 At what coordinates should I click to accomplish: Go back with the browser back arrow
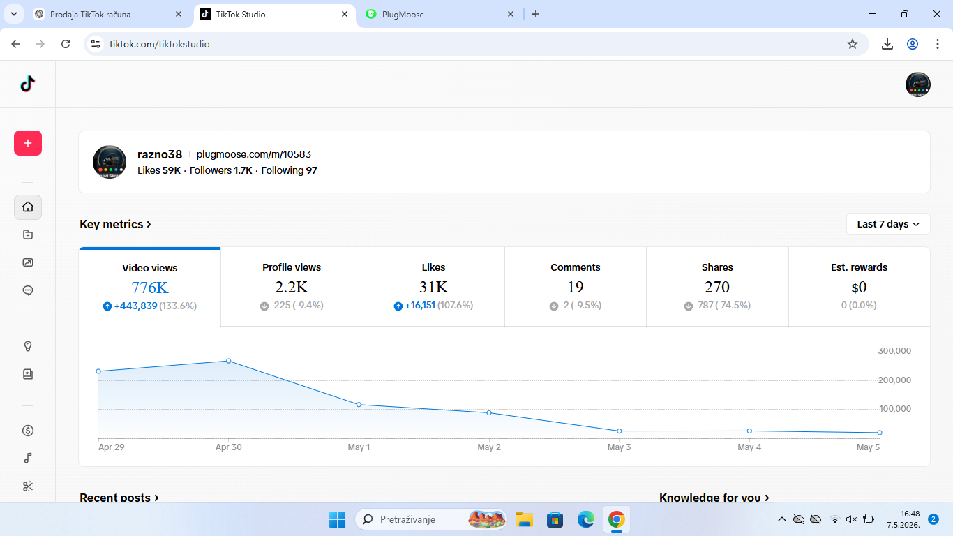pyautogui.click(x=15, y=44)
